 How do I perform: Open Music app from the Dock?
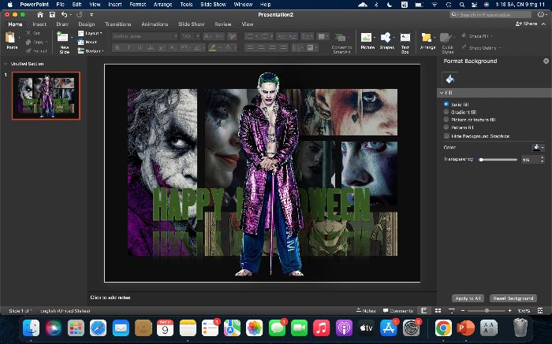click(x=322, y=328)
